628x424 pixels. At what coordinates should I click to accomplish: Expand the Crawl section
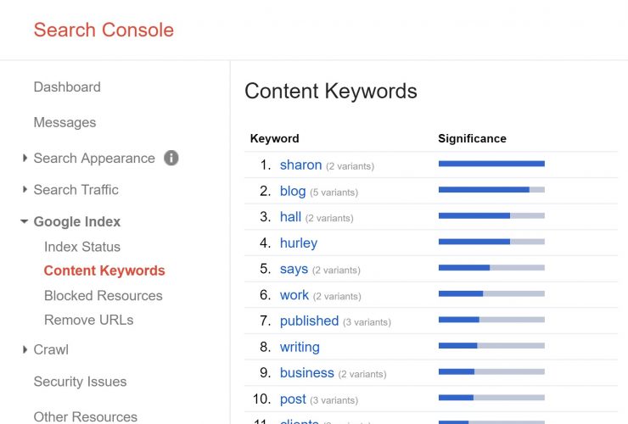click(51, 349)
